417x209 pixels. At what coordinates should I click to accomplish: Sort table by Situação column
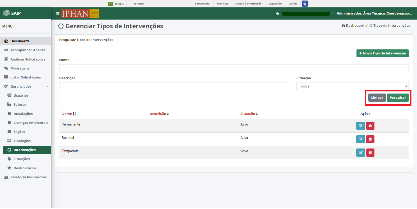coord(249,114)
